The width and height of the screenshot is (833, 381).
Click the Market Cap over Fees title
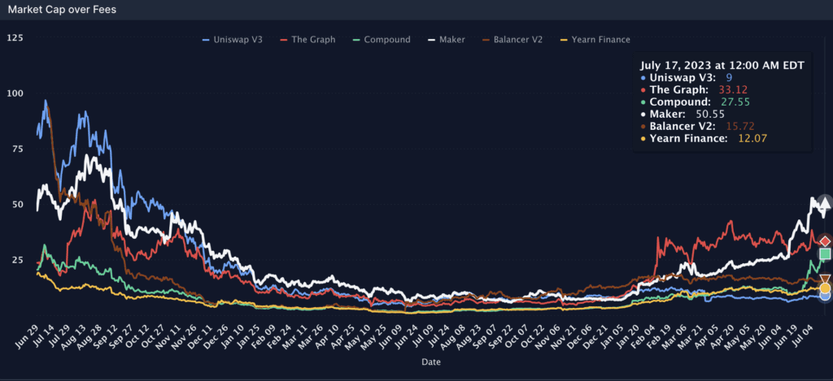[62, 9]
